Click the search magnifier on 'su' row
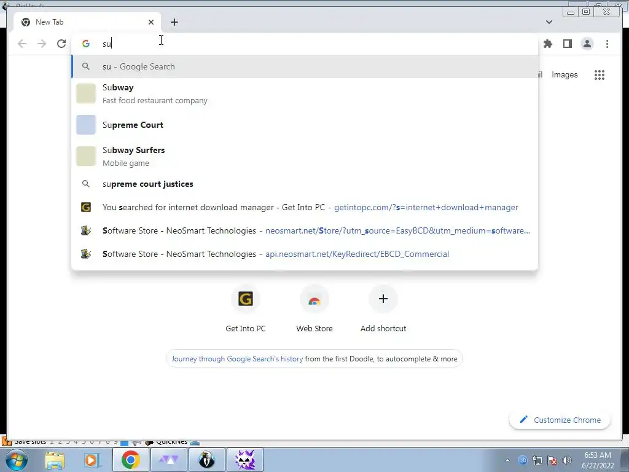Image resolution: width=629 pixels, height=472 pixels. (86, 66)
